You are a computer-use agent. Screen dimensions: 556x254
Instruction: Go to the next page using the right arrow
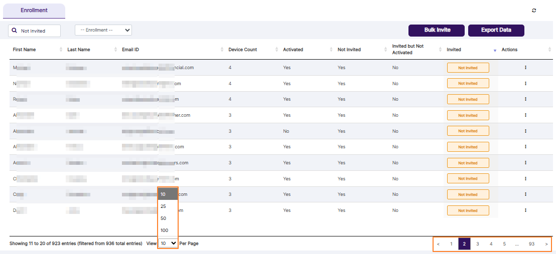pyautogui.click(x=546, y=243)
